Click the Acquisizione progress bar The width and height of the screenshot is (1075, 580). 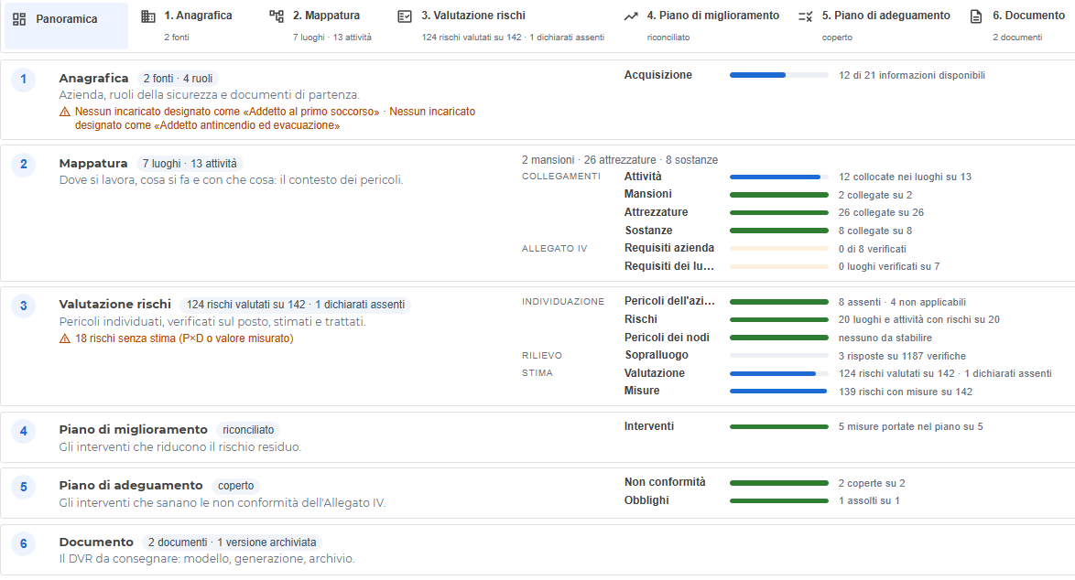click(x=779, y=75)
